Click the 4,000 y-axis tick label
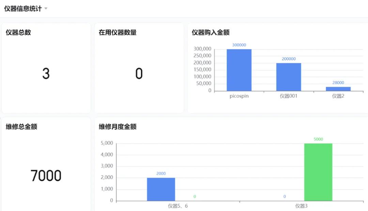 pyautogui.click(x=107, y=155)
